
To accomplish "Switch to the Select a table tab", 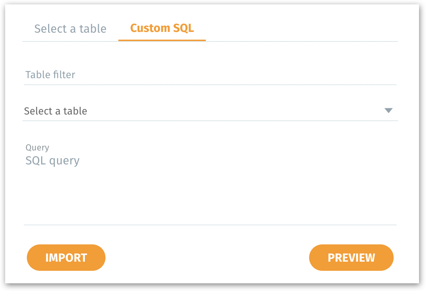I will (x=70, y=29).
